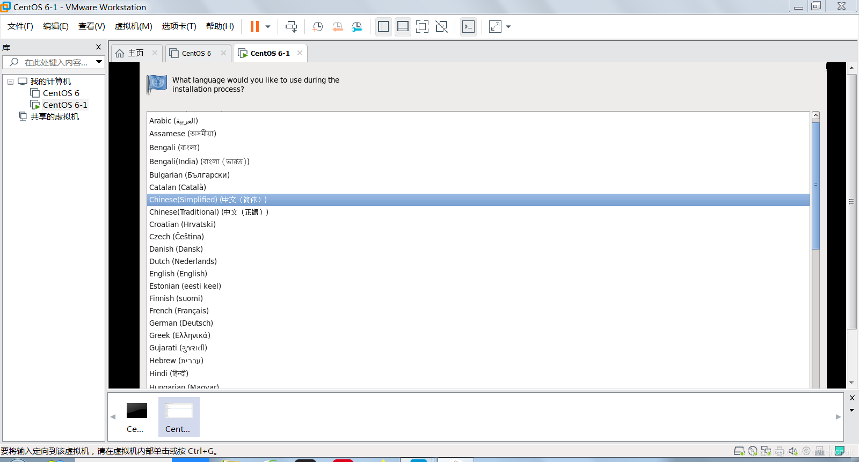This screenshot has width=859, height=462.
Task: Select Greek language
Action: 478,335
